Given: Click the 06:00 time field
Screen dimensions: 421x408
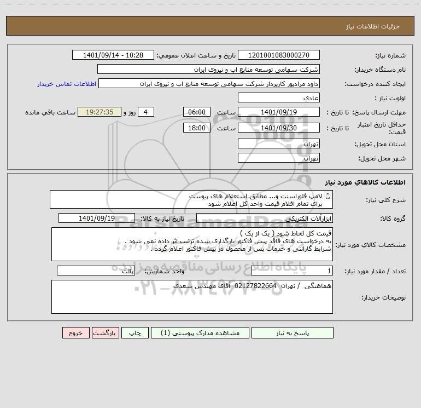Looking at the screenshot, I should pyautogui.click(x=196, y=112).
